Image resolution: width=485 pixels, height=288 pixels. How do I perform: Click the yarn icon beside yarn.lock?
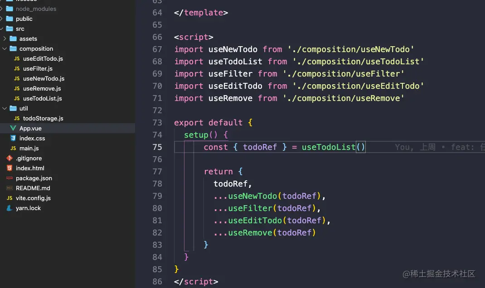[10, 208]
